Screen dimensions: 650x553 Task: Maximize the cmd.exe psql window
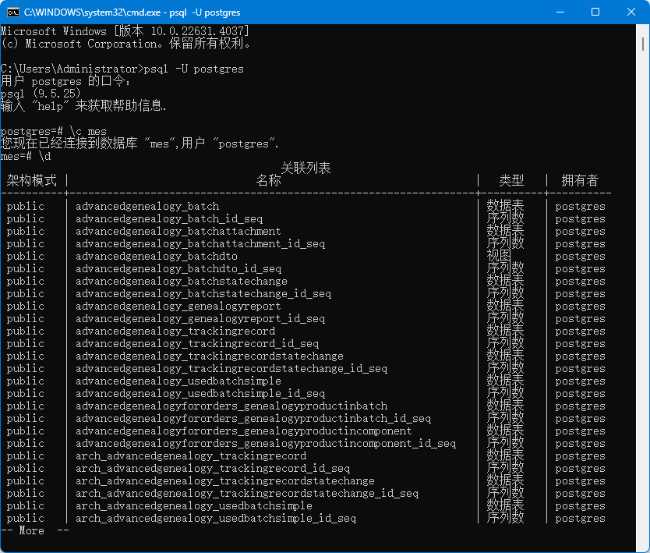coord(595,12)
